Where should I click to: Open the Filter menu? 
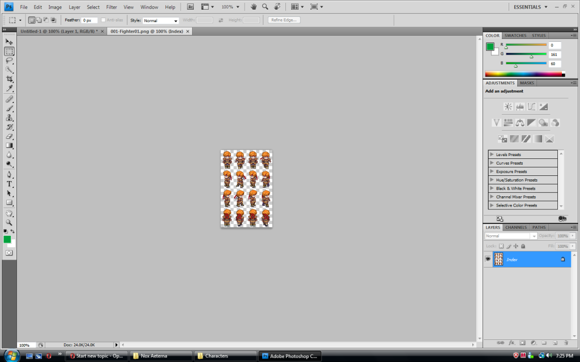point(112,7)
